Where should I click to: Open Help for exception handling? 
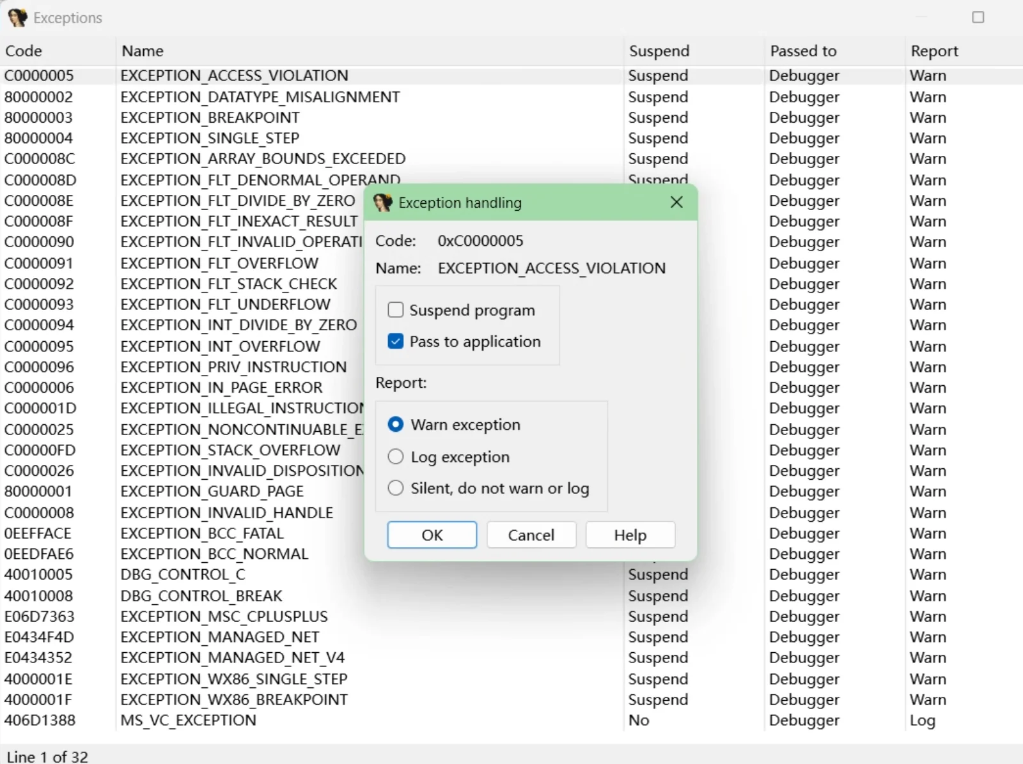[630, 535]
